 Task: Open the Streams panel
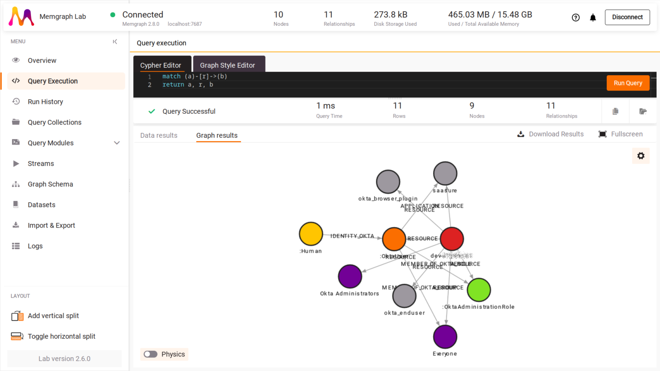pos(41,163)
